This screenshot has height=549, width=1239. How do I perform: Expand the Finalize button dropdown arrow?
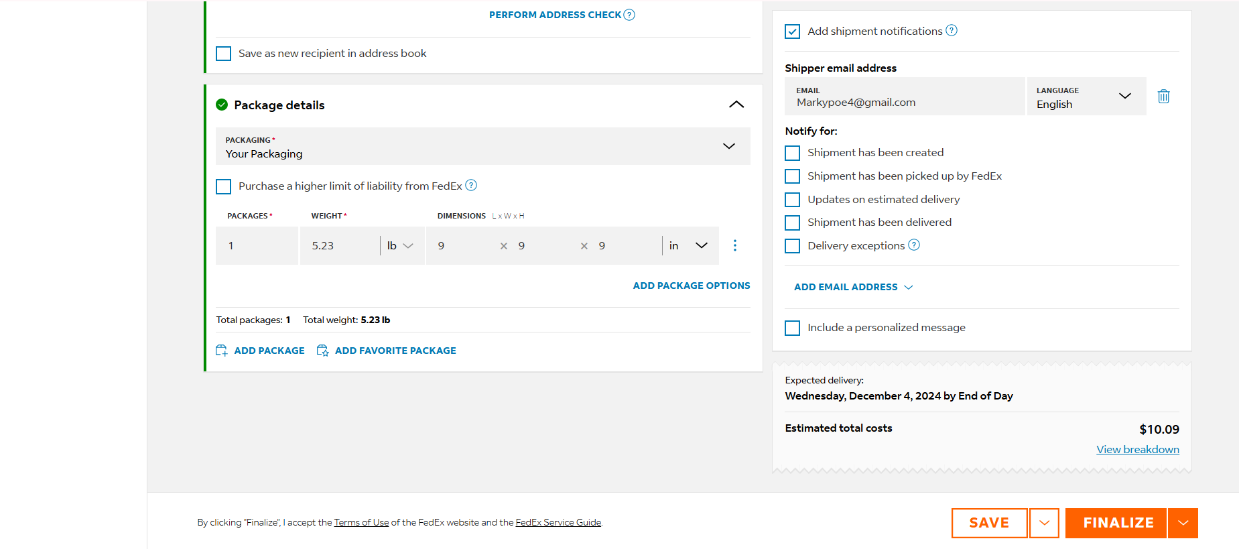(x=1183, y=523)
